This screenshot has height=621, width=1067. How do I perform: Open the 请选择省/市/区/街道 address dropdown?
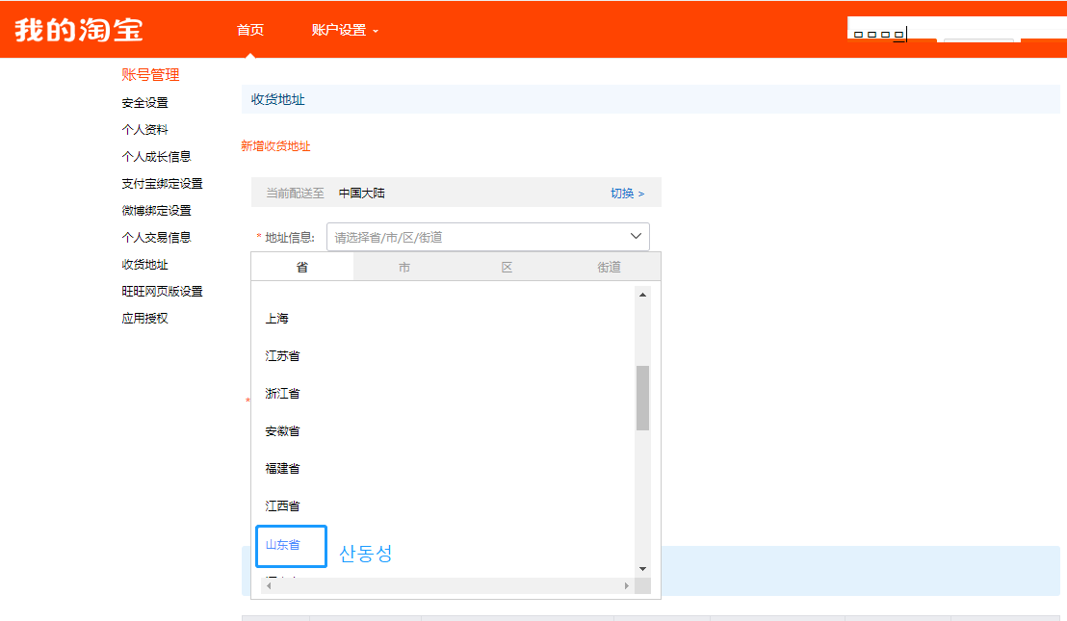point(488,237)
